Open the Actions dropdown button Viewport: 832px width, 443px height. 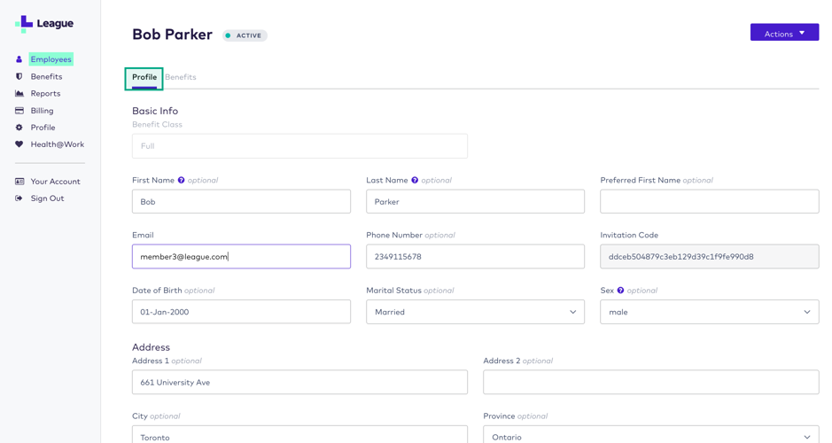[x=784, y=33]
